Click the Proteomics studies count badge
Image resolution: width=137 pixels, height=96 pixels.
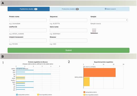[77, 9]
